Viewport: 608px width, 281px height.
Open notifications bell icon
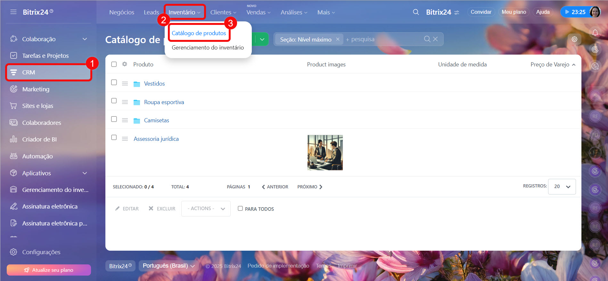[x=595, y=33]
